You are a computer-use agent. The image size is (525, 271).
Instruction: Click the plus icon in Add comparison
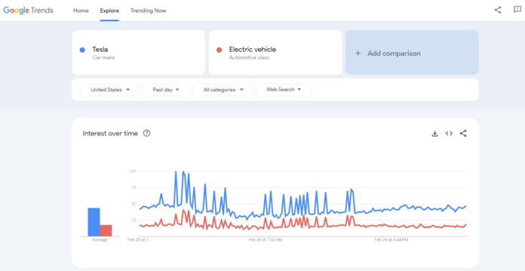click(358, 53)
